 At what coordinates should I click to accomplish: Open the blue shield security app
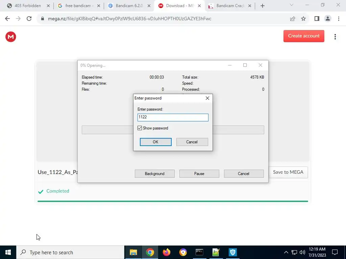232,252
